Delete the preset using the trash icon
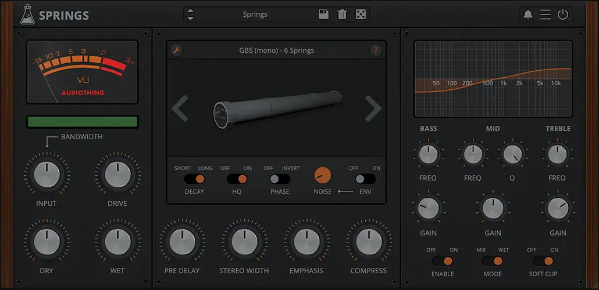The width and height of the screenshot is (599, 290). (342, 14)
